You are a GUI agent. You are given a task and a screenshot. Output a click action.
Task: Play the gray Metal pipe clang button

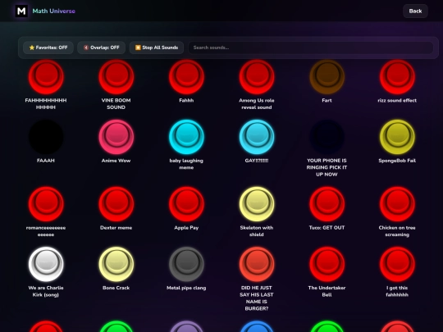186,264
